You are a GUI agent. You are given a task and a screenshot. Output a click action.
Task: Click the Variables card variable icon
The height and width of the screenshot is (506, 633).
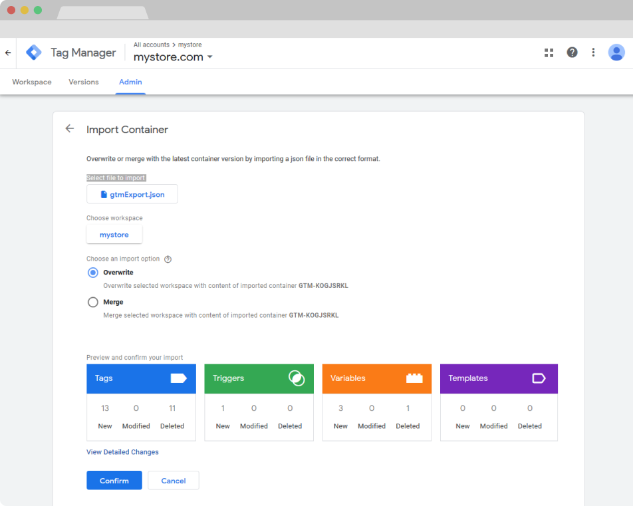[x=414, y=378]
